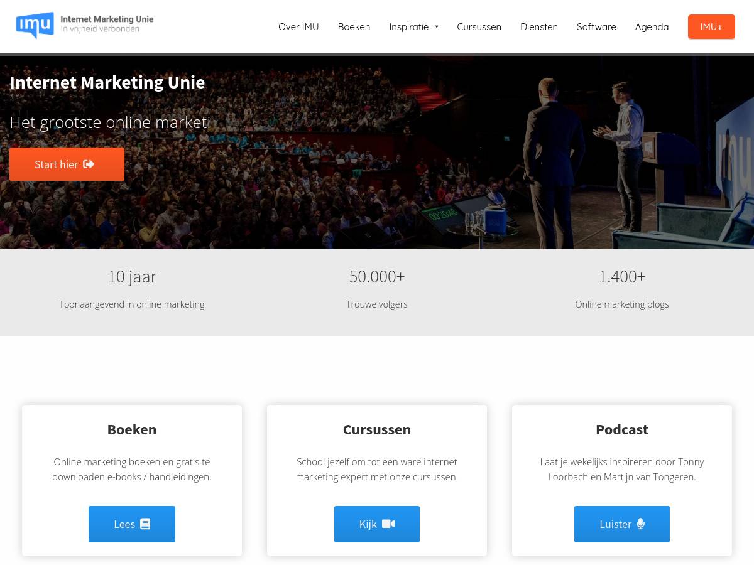Viewport: 754px width, 565px height.
Task: Click the arrow icon on Start hier
Action: (x=89, y=164)
